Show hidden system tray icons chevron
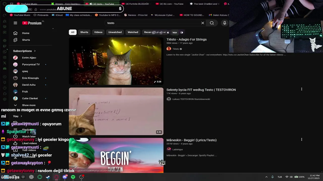Screen dimensions: 323x181 [x=266, y=177]
